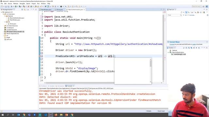Click the Java perspective icon
This screenshot has width=209, height=117.
[x=207, y=6]
